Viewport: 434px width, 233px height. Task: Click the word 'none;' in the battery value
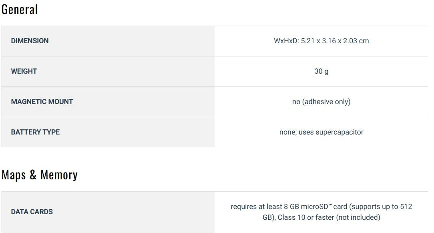pyautogui.click(x=289, y=132)
